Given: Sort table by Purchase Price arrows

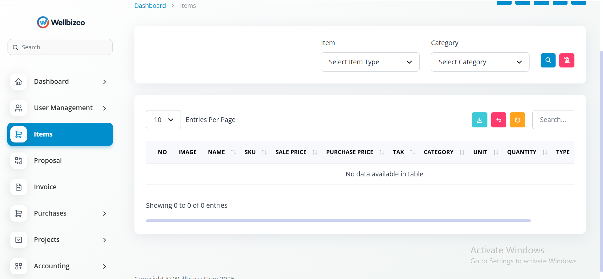Looking at the screenshot, I should [x=382, y=152].
